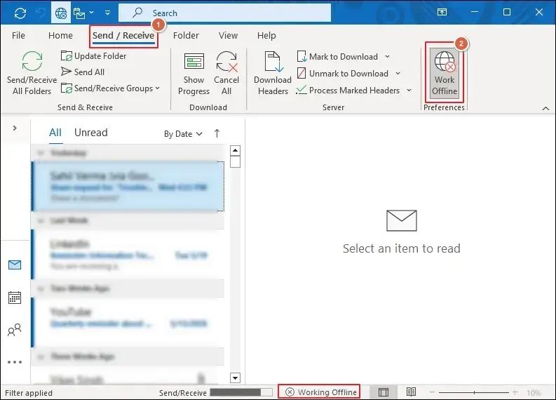This screenshot has width=556, height=400.
Task: Open the highlighted first email in list
Action: click(128, 187)
